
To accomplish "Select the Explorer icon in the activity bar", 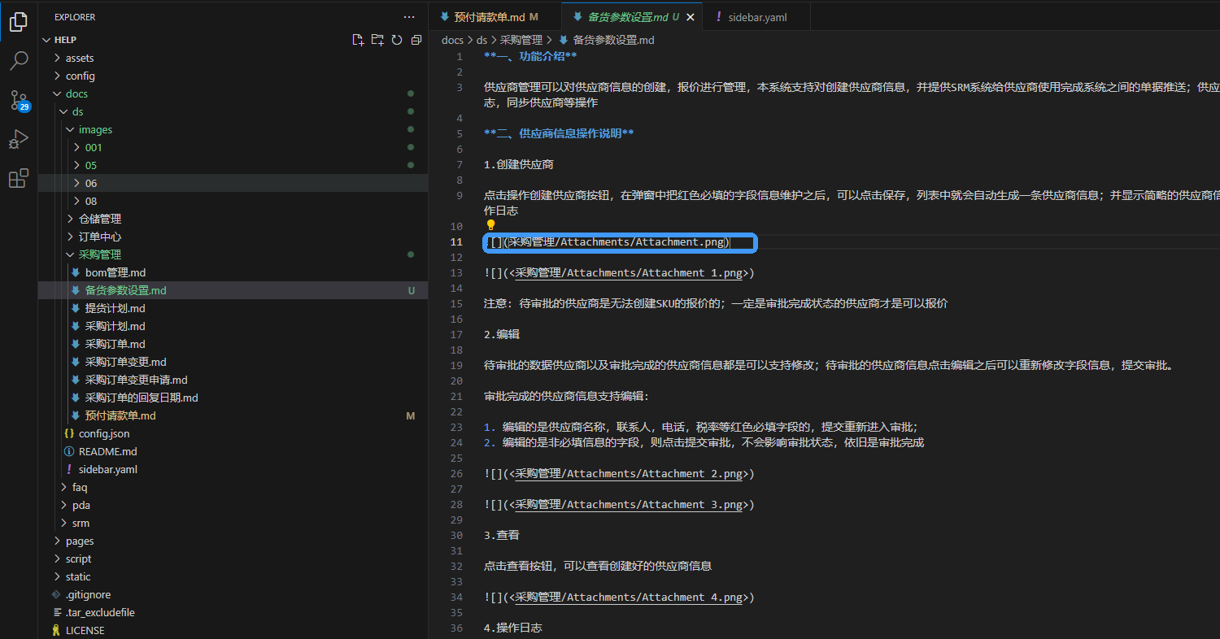I will click(19, 22).
